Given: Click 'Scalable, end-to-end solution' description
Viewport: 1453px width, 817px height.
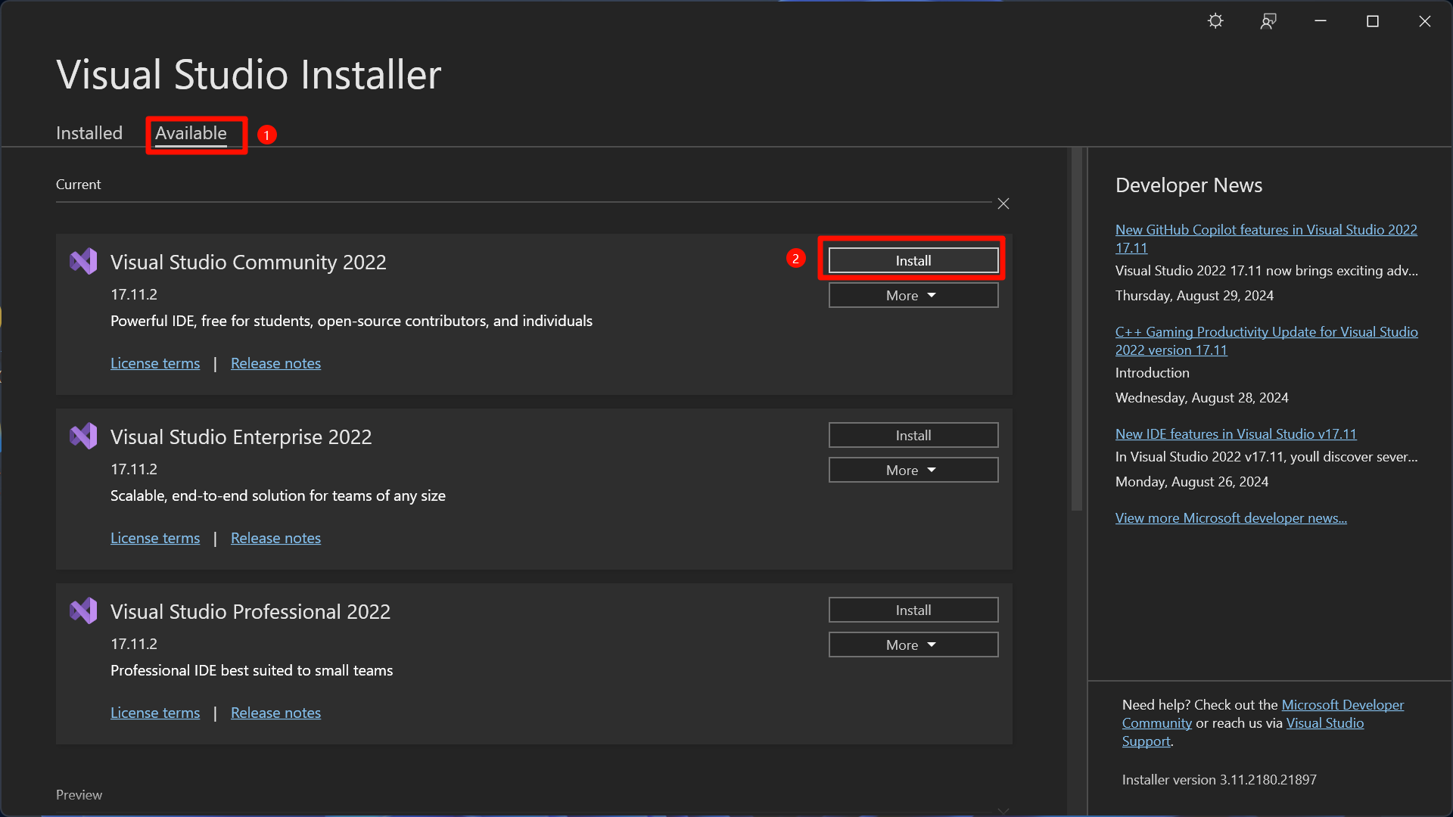Looking at the screenshot, I should click(x=278, y=495).
